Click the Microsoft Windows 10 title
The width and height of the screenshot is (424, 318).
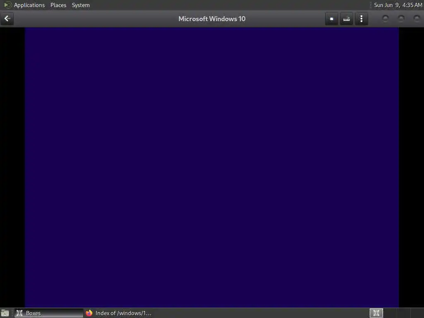pos(212,19)
